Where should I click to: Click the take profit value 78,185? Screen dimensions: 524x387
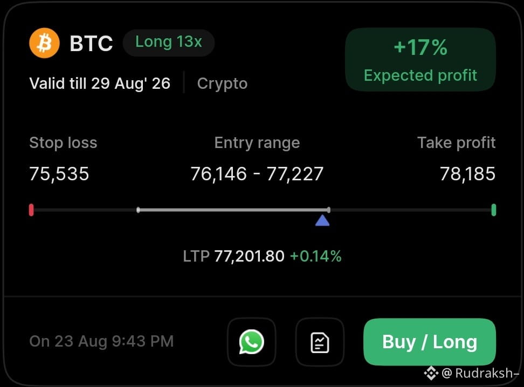(467, 174)
